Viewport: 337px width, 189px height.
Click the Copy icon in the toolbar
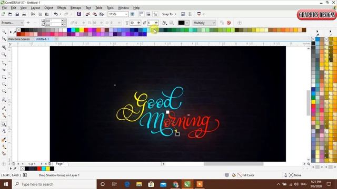click(40, 14)
